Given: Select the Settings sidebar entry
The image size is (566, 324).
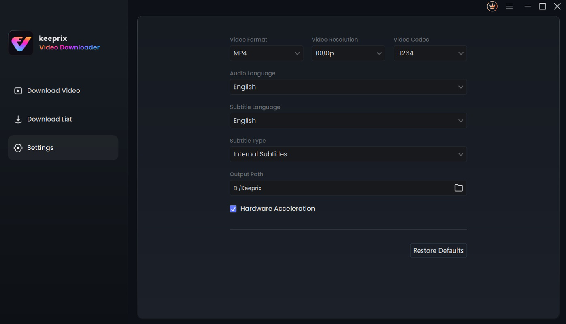Looking at the screenshot, I should (40, 147).
